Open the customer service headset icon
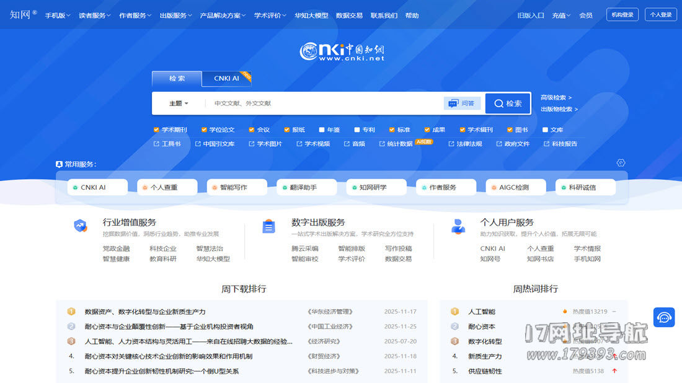682x383 pixels. pyautogui.click(x=663, y=317)
